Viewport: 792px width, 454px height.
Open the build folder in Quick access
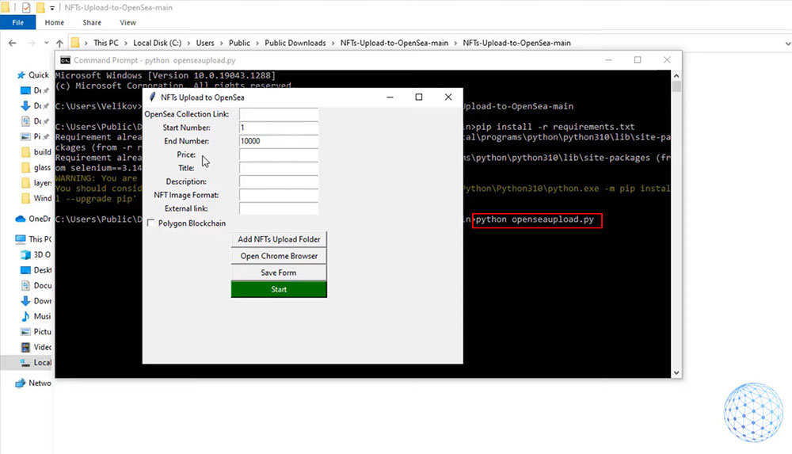tap(36, 152)
